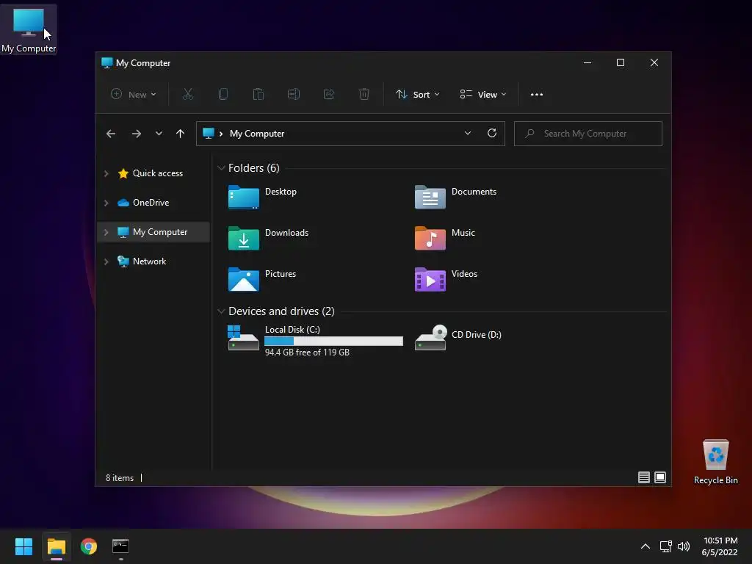This screenshot has width=752, height=564.
Task: Click the Copy icon in toolbar
Action: (x=223, y=94)
